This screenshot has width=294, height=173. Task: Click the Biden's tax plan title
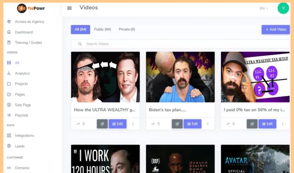(168, 110)
